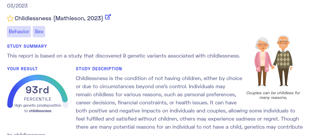Click the elderly couple illustration

pos(274,61)
